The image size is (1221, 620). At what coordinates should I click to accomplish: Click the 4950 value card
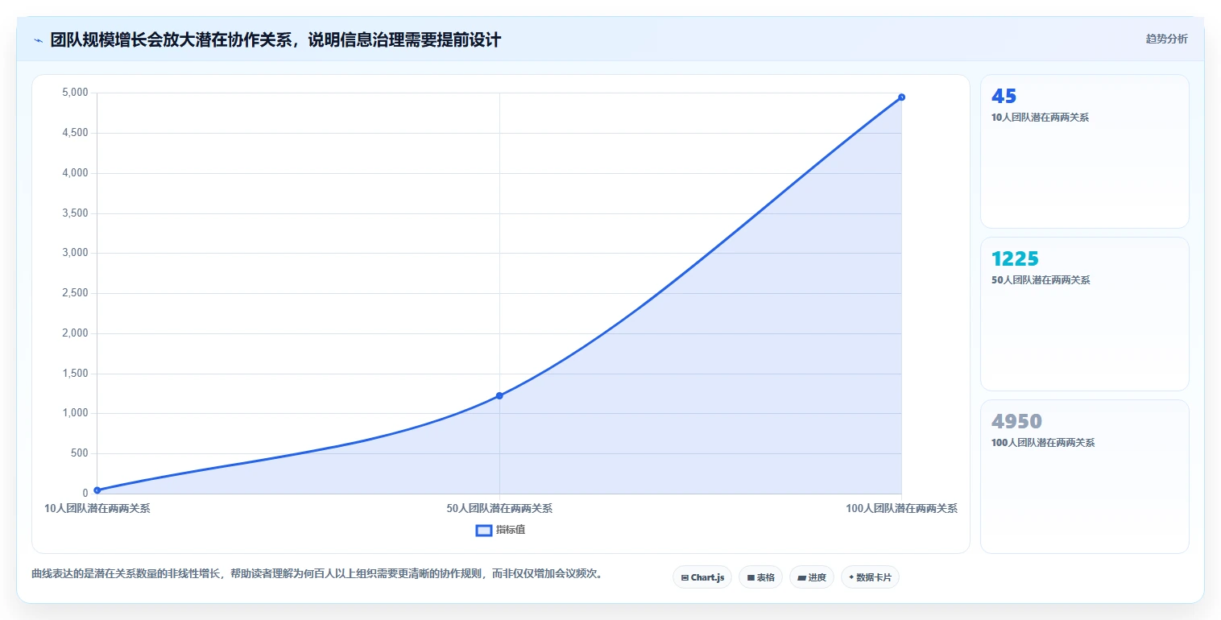click(x=1084, y=477)
